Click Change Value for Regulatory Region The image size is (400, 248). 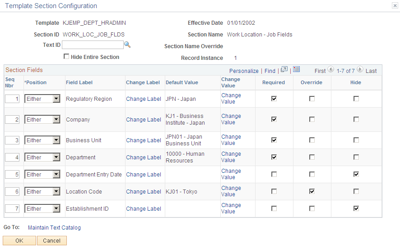coord(231,99)
